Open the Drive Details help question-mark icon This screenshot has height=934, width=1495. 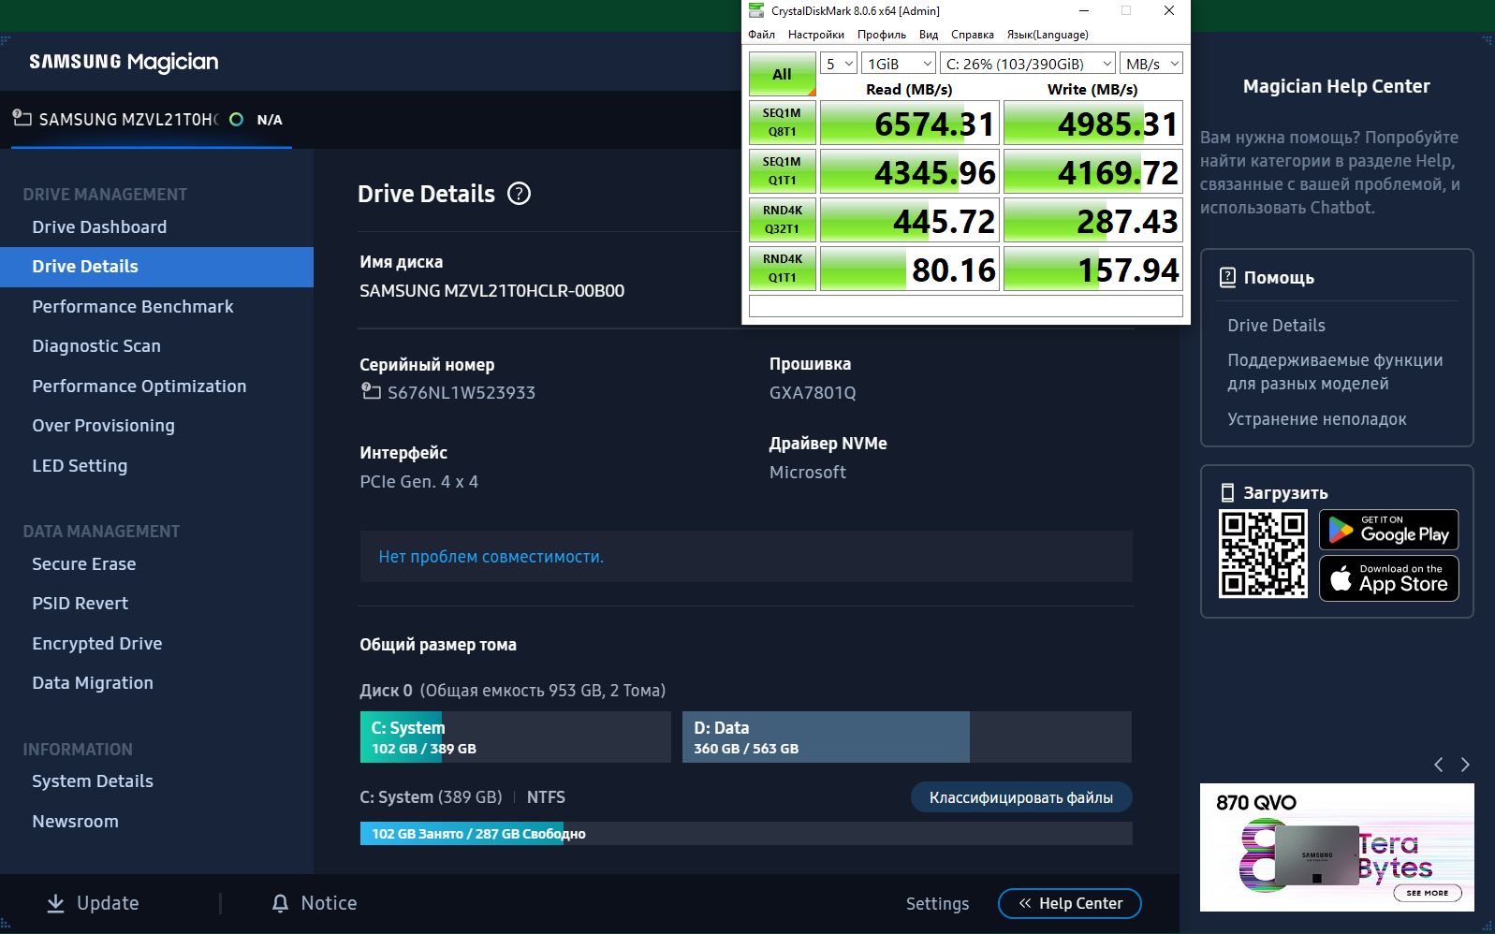click(x=519, y=194)
